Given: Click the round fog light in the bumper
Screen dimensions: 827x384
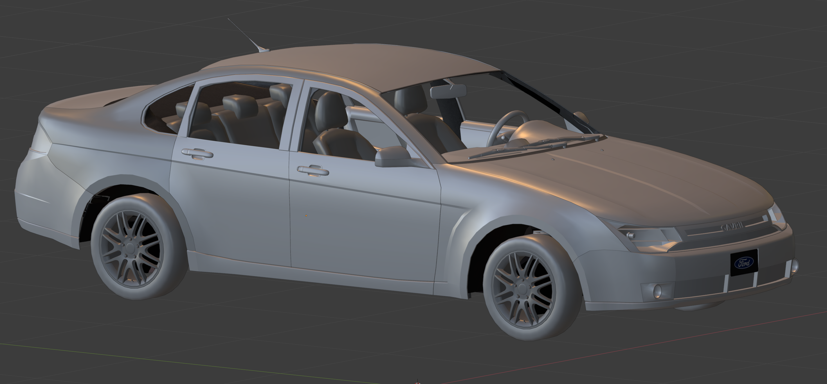Looking at the screenshot, I should [657, 291].
